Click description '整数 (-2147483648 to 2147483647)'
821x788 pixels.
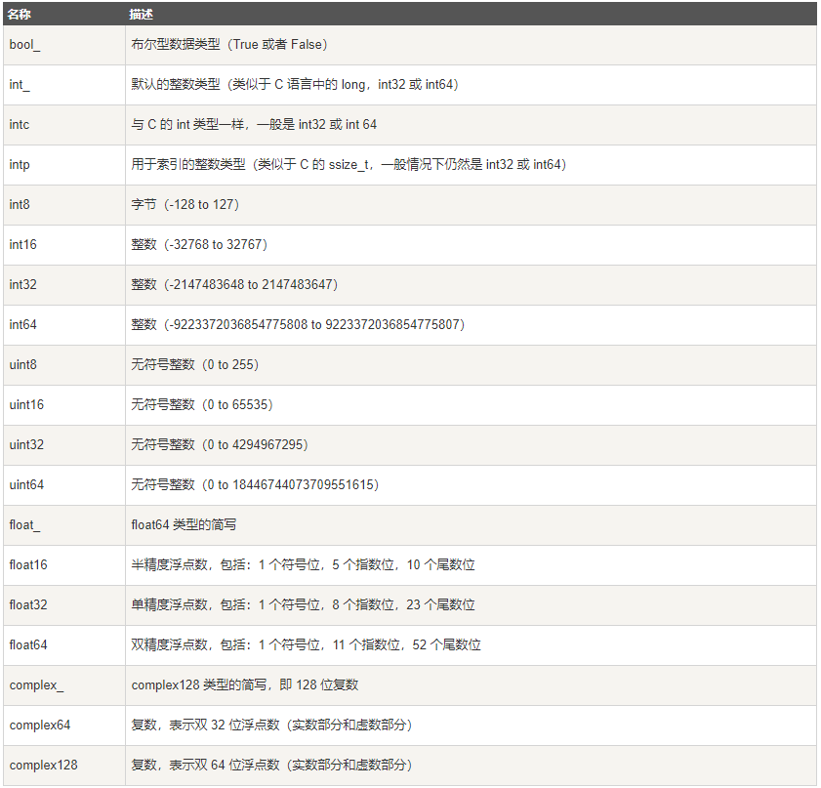pyautogui.click(x=234, y=285)
